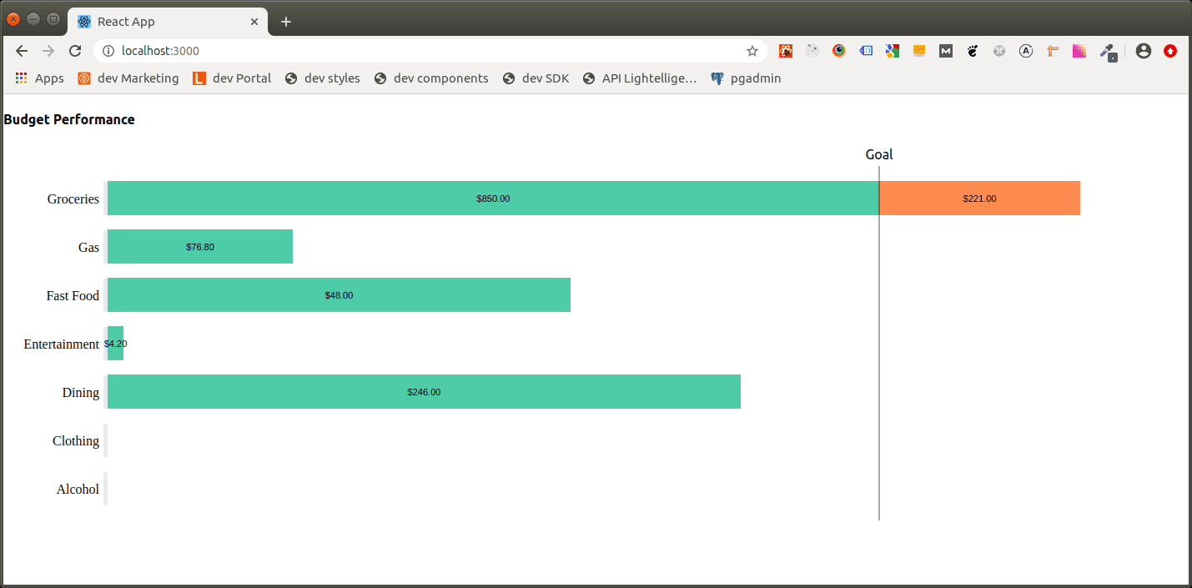
Task: Open the dev SDK bookmark
Action: point(536,78)
